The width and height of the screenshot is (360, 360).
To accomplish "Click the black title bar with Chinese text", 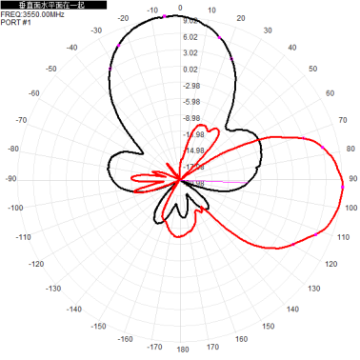I will (x=53, y=5).
